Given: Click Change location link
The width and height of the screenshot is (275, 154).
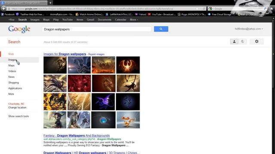Looking at the screenshot, I should tap(17, 107).
